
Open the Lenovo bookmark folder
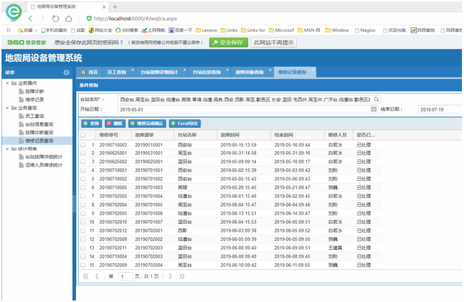point(206,30)
